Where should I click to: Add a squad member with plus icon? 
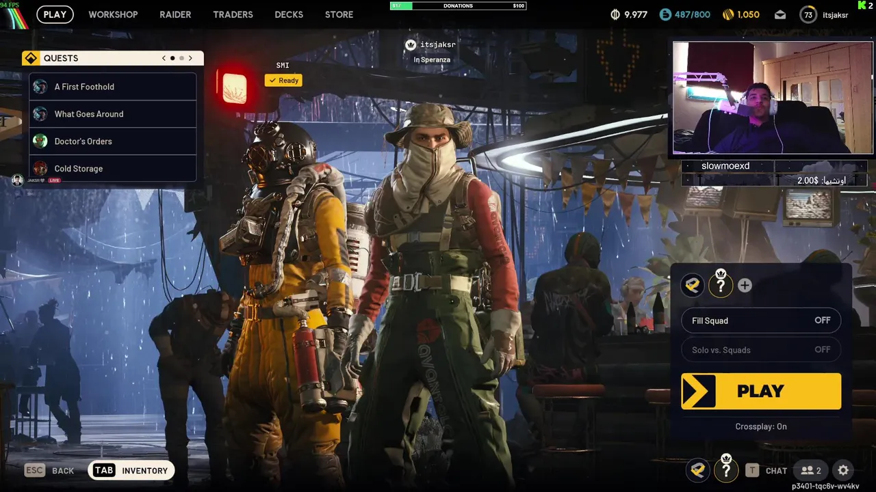click(x=745, y=286)
